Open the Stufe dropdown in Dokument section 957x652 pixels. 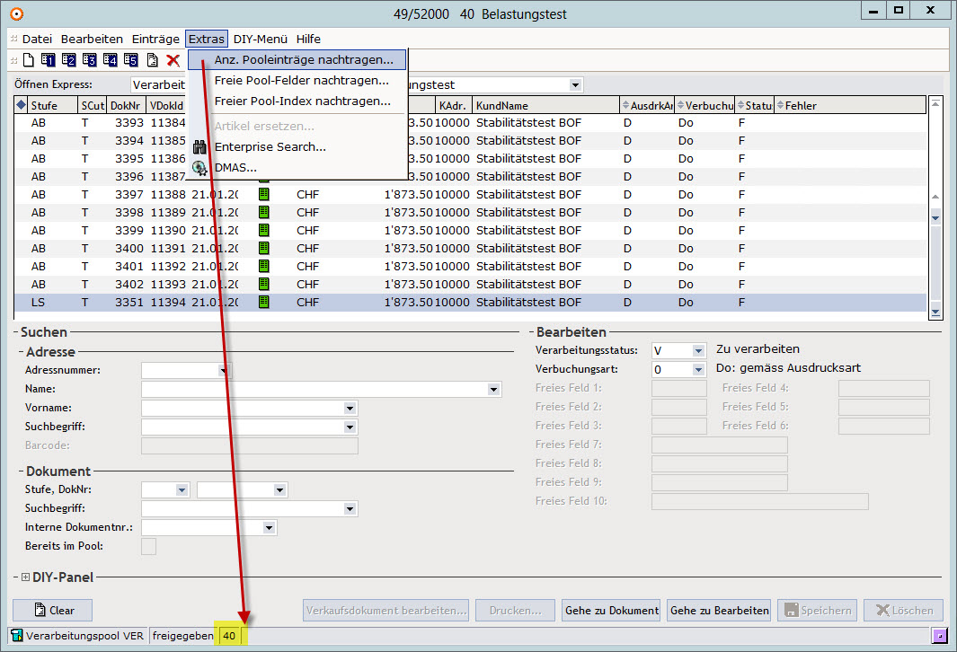pyautogui.click(x=182, y=489)
